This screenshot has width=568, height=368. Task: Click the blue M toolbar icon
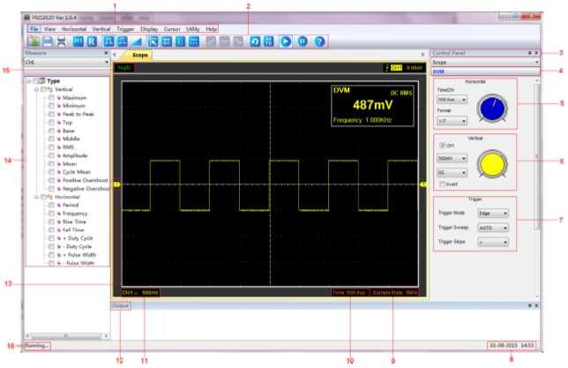78,41
